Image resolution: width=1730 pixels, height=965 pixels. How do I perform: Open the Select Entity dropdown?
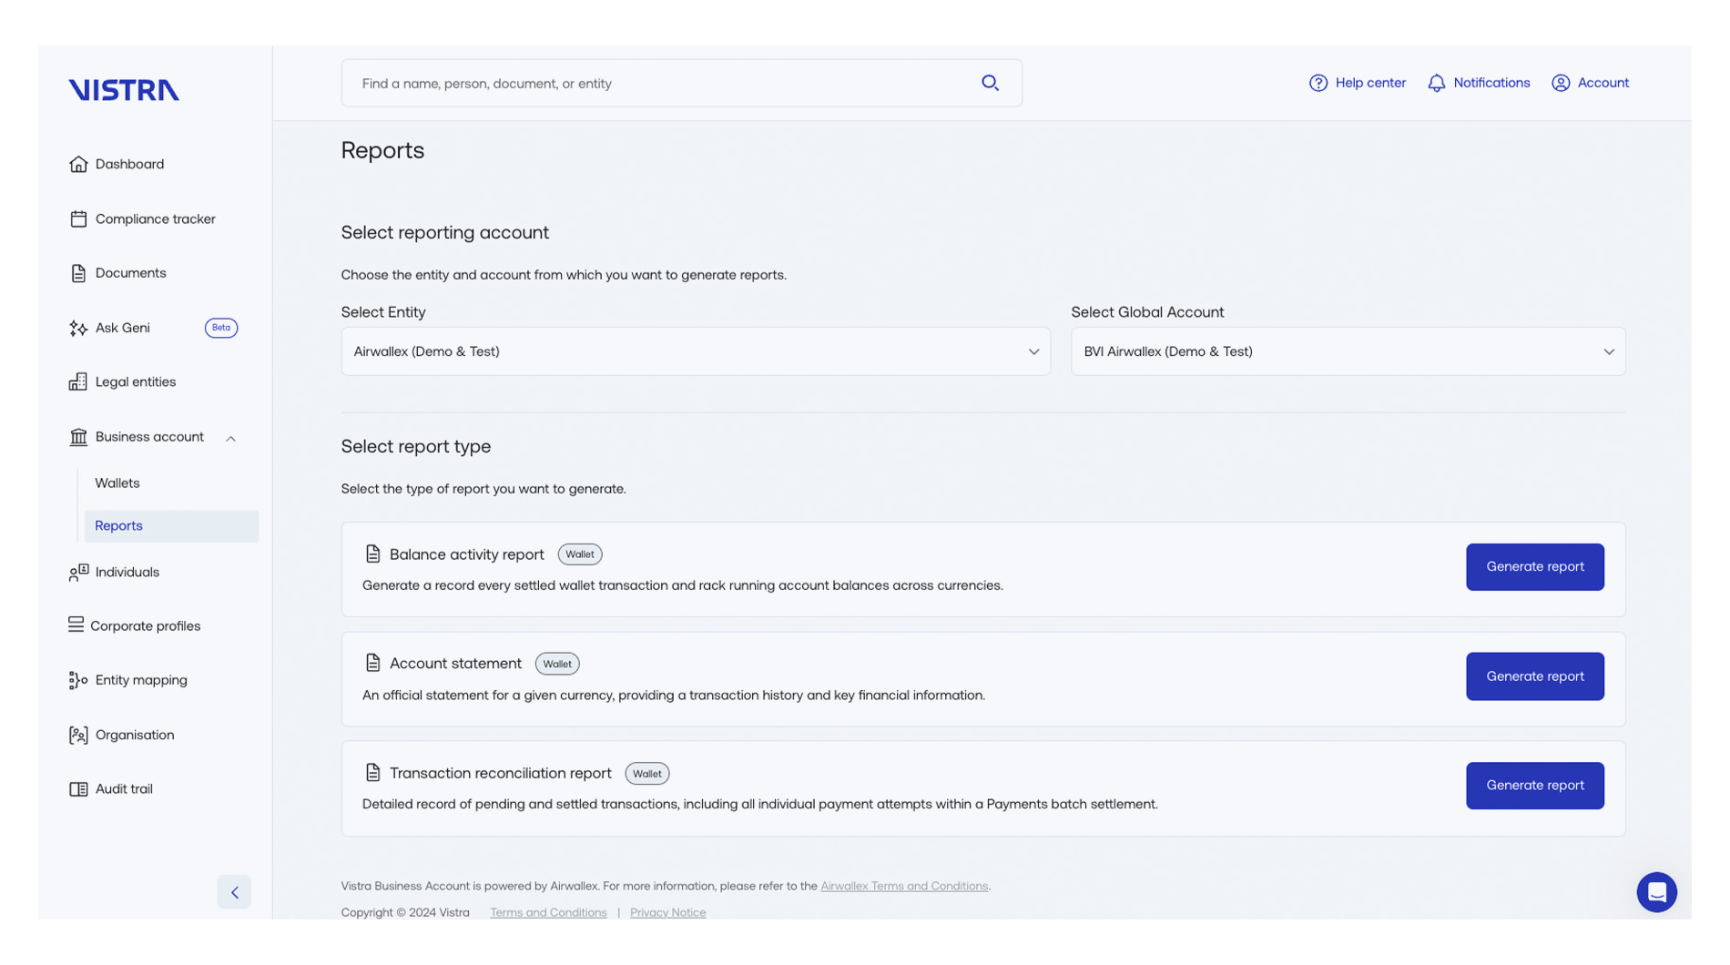point(696,351)
